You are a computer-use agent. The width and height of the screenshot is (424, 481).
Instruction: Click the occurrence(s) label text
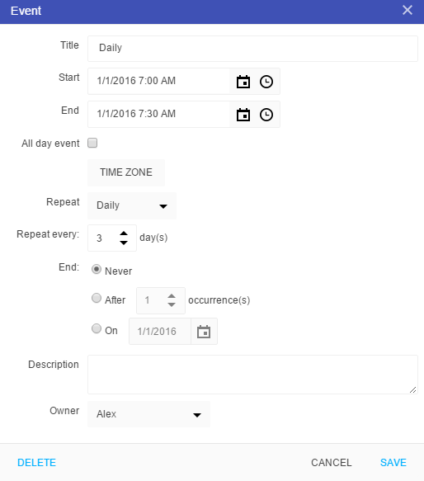[x=219, y=300]
